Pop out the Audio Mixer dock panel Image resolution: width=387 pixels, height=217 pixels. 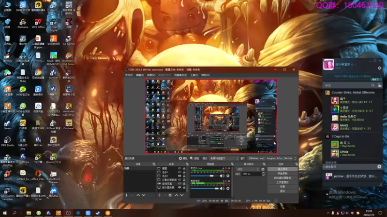pyautogui.click(x=232, y=164)
